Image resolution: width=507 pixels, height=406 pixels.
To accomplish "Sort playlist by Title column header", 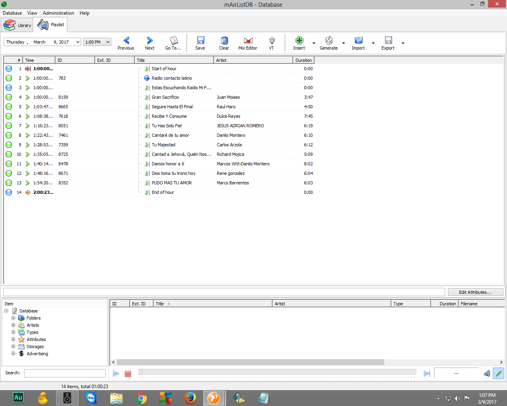I will (174, 60).
